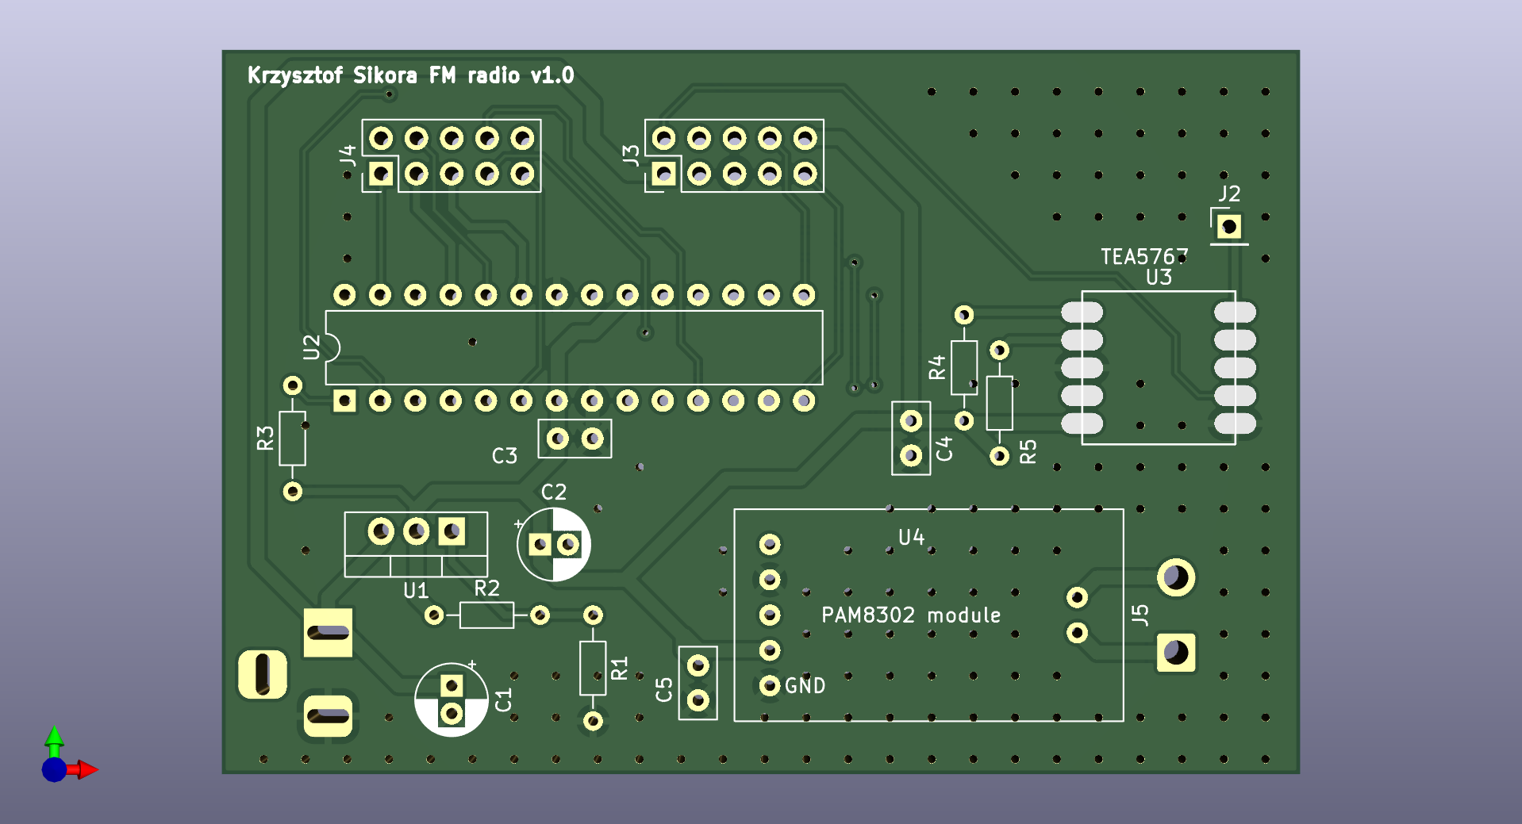1522x824 pixels.
Task: Click the square pin 1 pad of U2
Action: (x=344, y=401)
